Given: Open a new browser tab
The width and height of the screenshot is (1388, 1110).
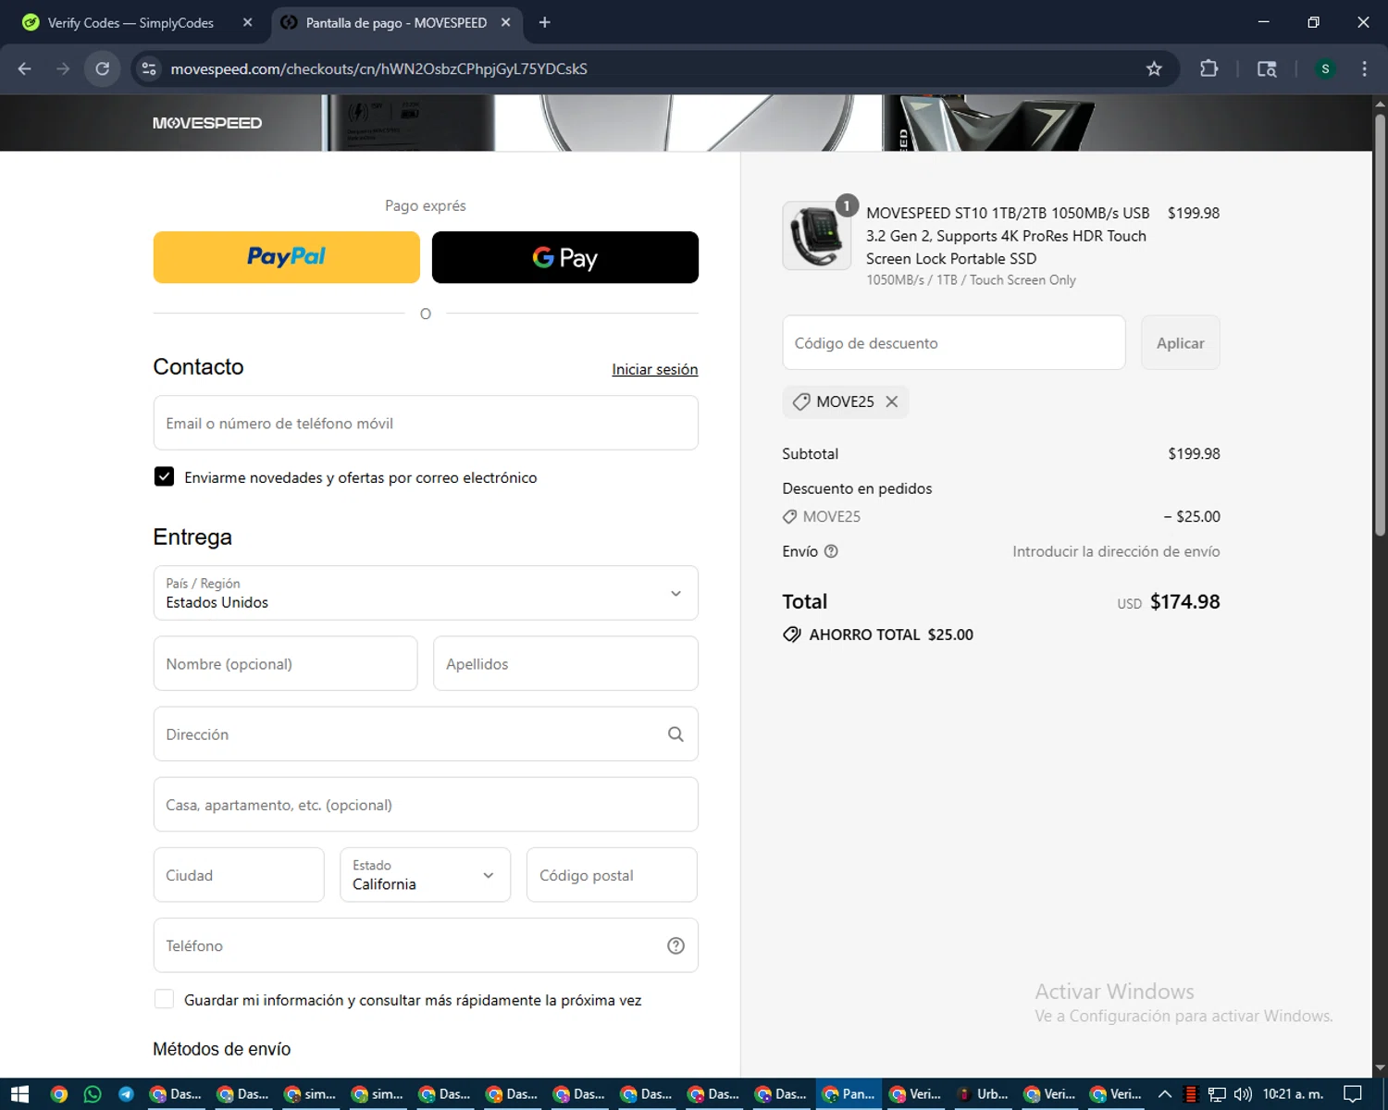Looking at the screenshot, I should (544, 22).
